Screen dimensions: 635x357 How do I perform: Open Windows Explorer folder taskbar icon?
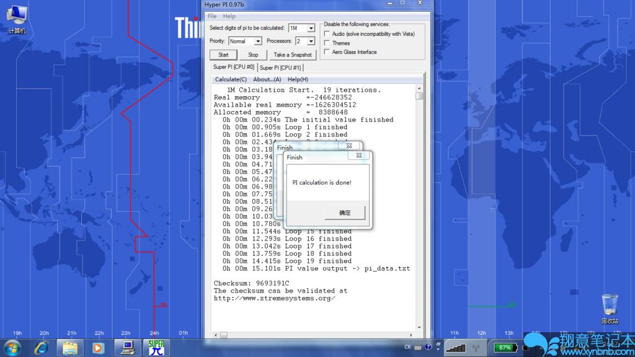click(x=69, y=348)
